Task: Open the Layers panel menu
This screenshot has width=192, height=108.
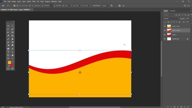Action: click(x=191, y=11)
